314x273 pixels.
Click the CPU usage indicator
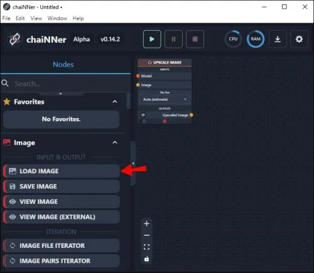[233, 39]
